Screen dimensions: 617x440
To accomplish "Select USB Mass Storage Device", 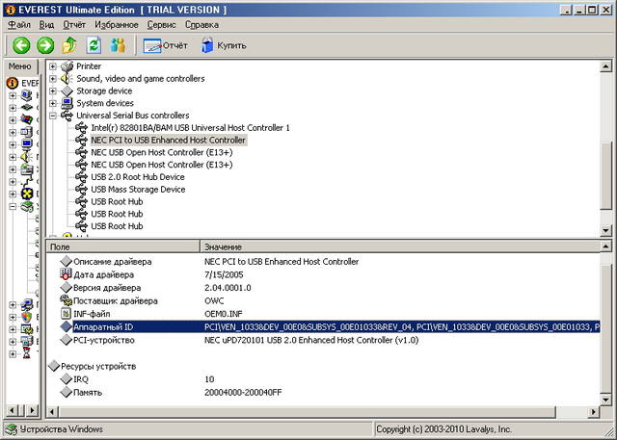I will [x=138, y=190].
